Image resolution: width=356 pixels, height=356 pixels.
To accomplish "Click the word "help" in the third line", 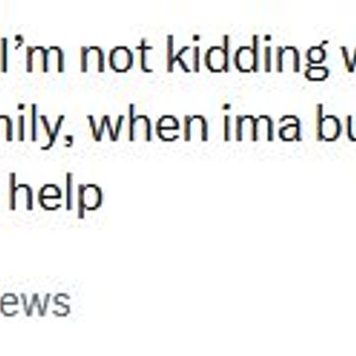I will 55,196.
